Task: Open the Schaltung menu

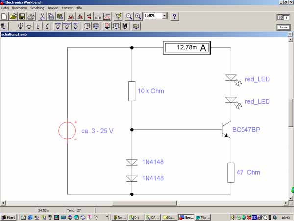Action: tap(37, 8)
